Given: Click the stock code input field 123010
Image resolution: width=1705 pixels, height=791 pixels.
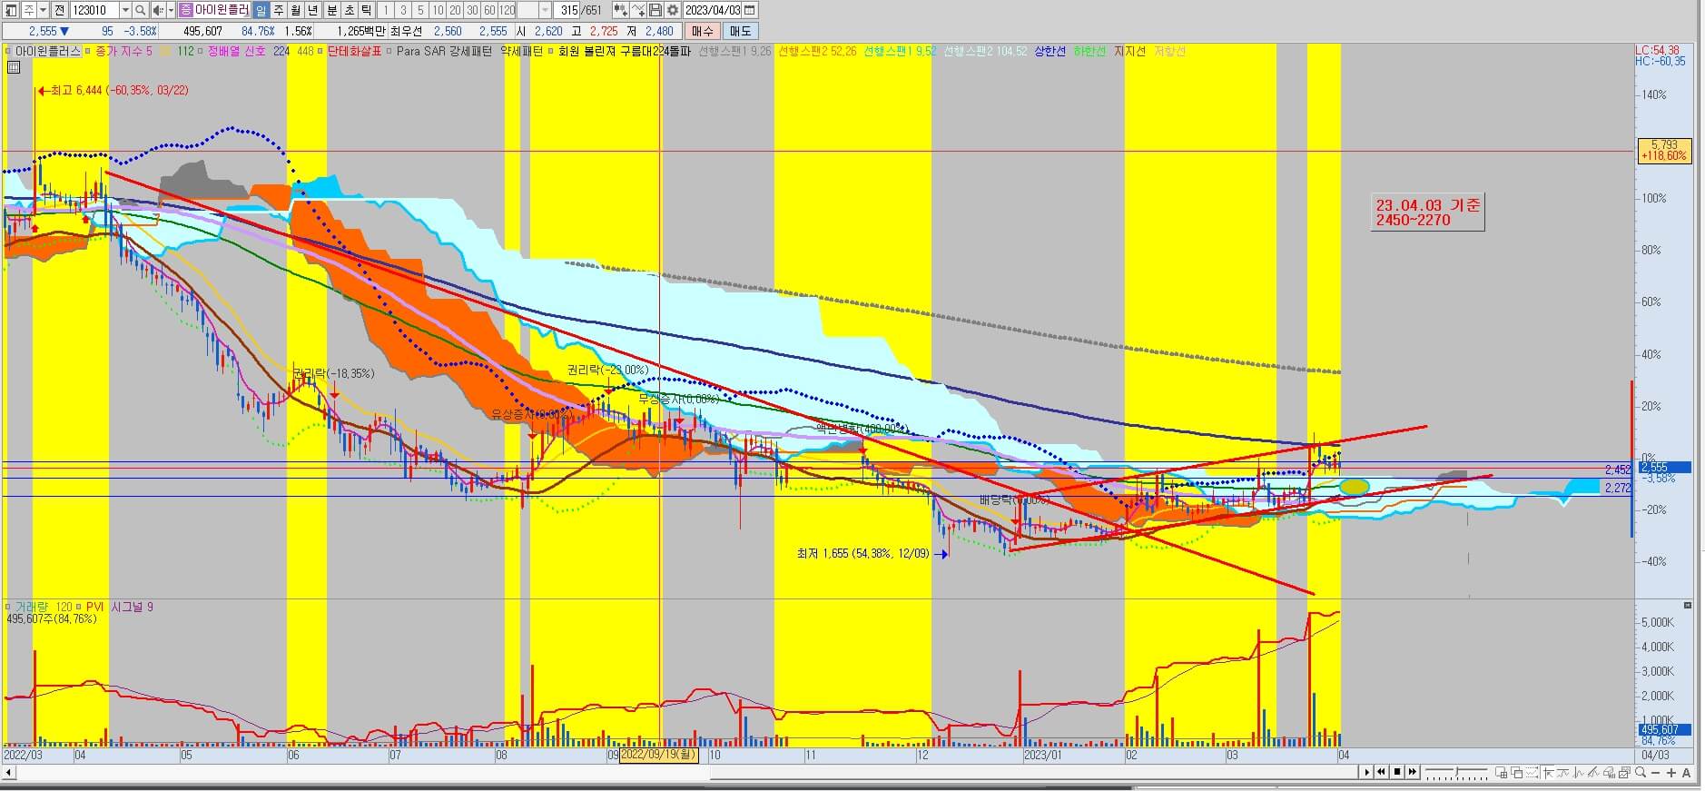Looking at the screenshot, I should click(x=94, y=10).
